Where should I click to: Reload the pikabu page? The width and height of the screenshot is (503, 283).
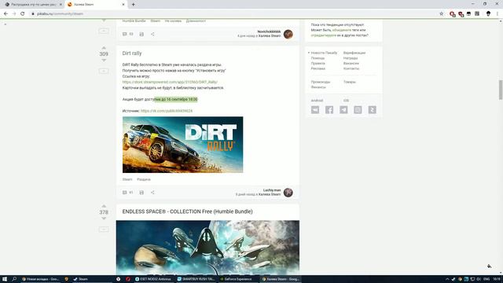(23, 14)
